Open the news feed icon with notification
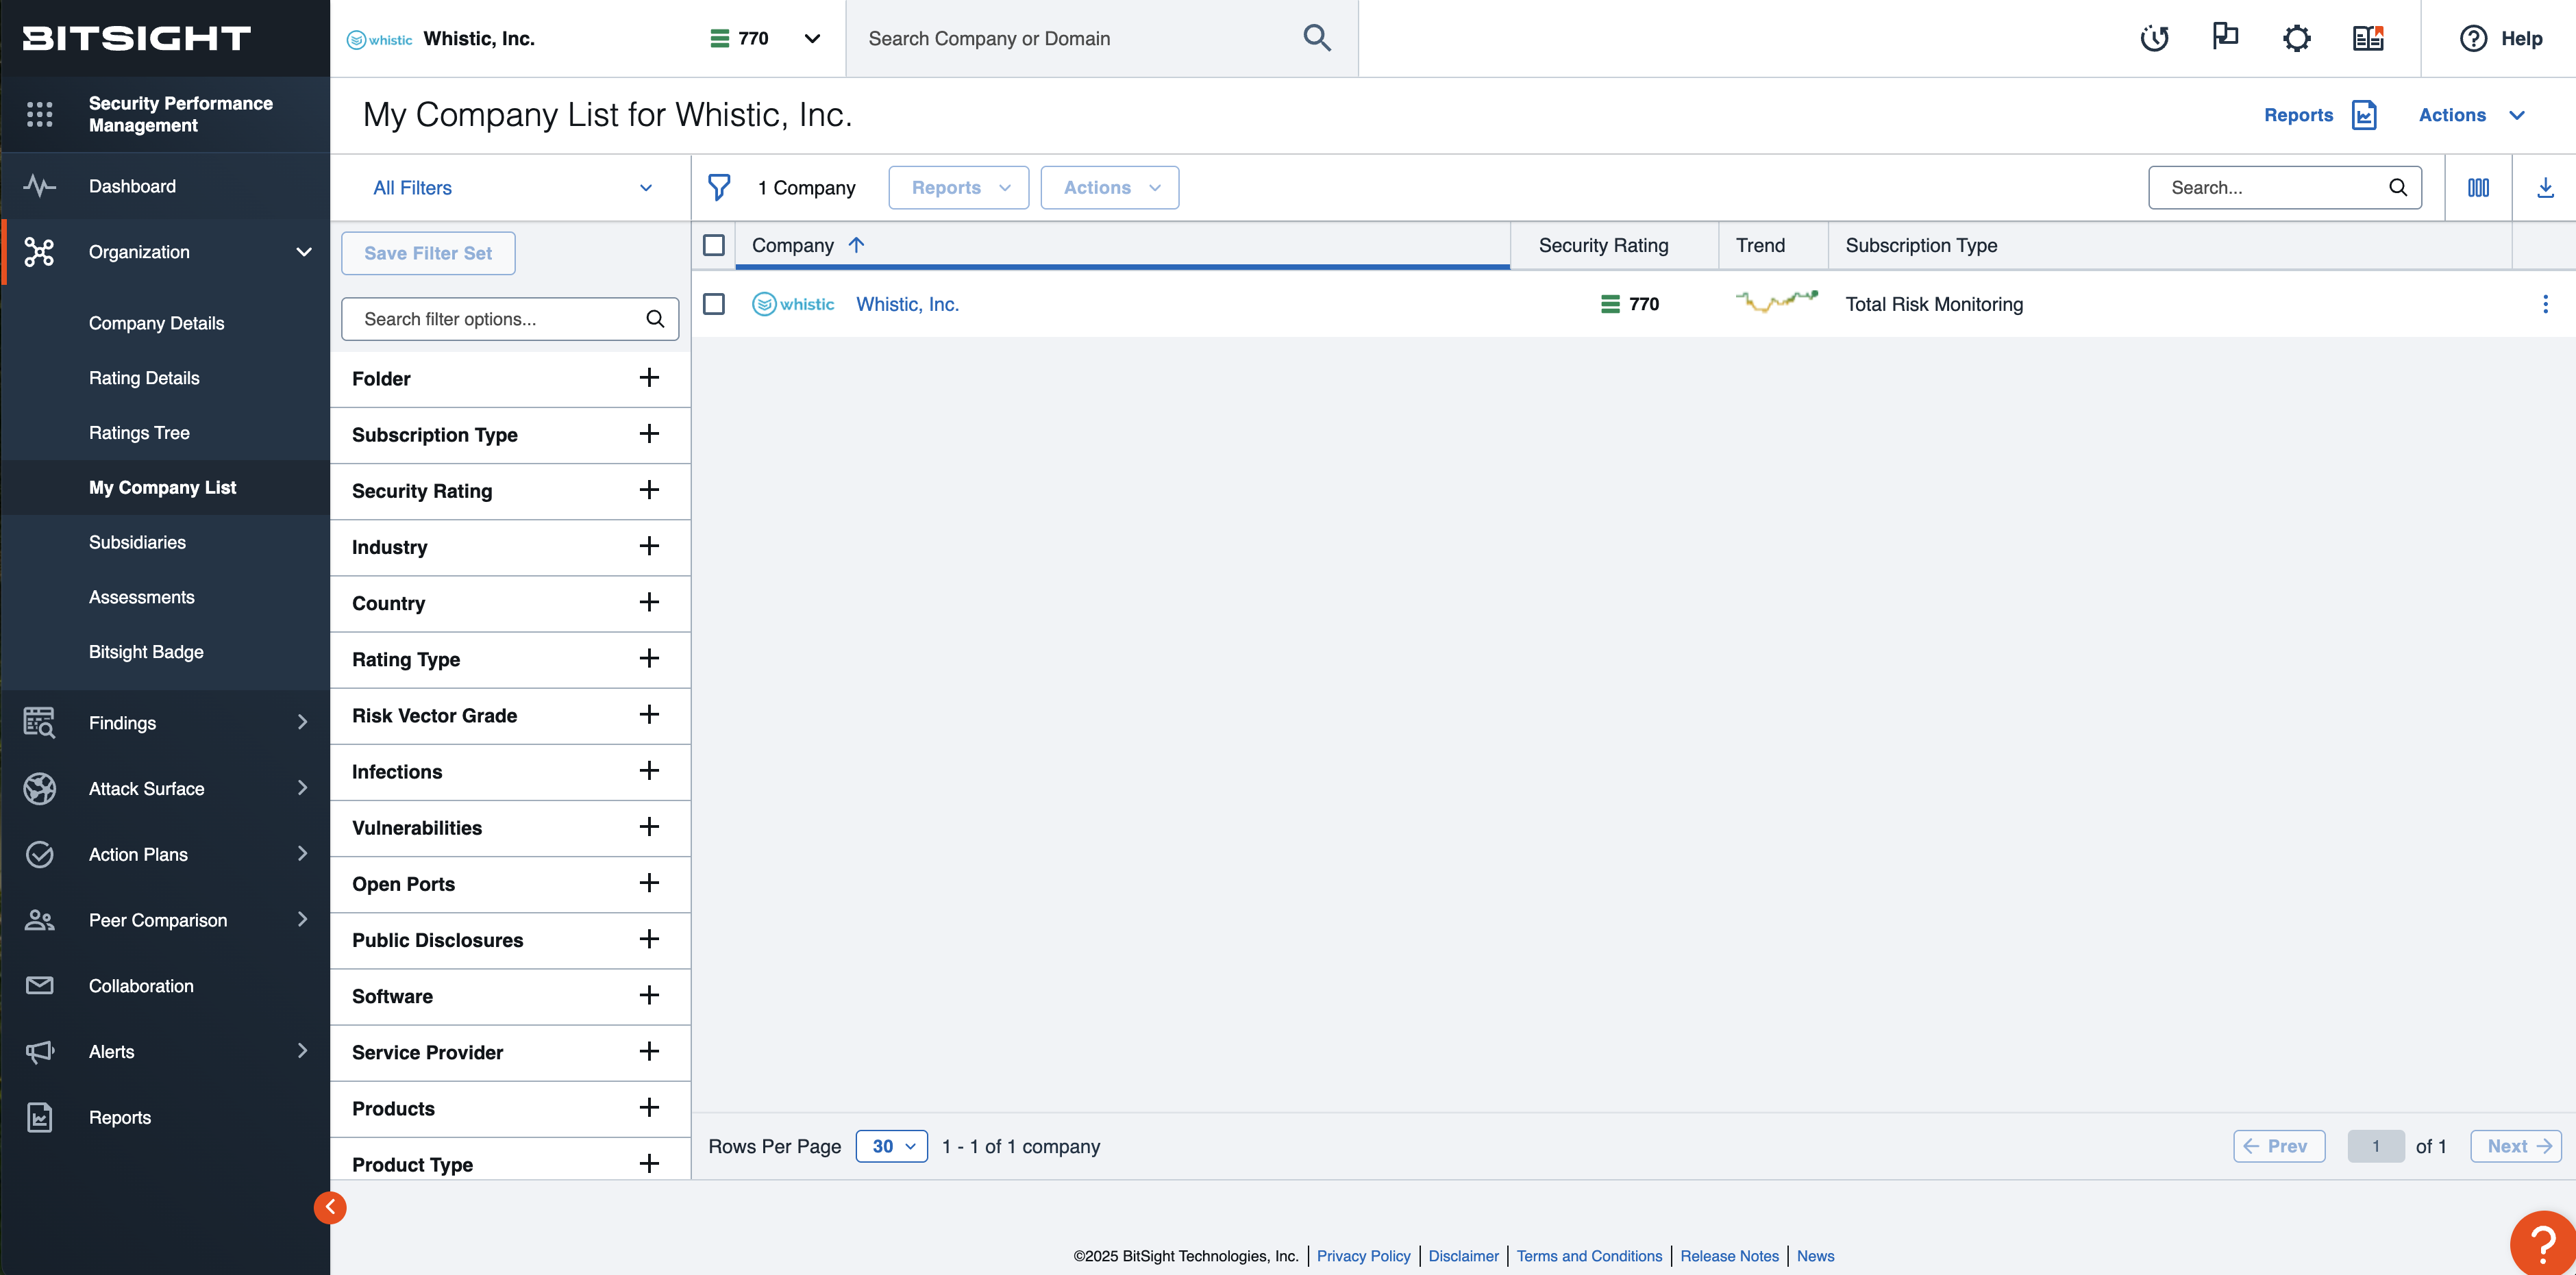This screenshot has width=2576, height=1275. (2368, 38)
